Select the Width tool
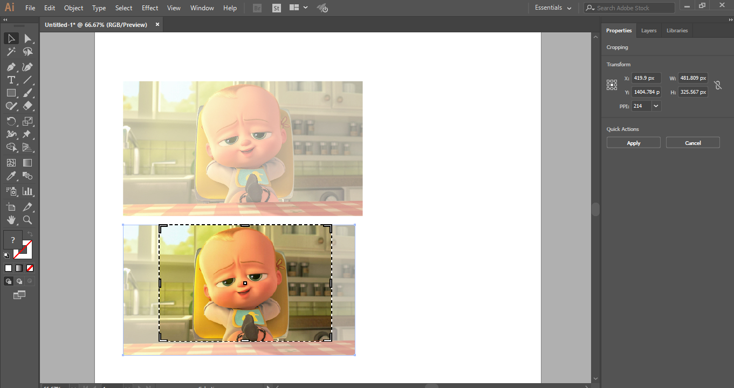 [x=11, y=134]
